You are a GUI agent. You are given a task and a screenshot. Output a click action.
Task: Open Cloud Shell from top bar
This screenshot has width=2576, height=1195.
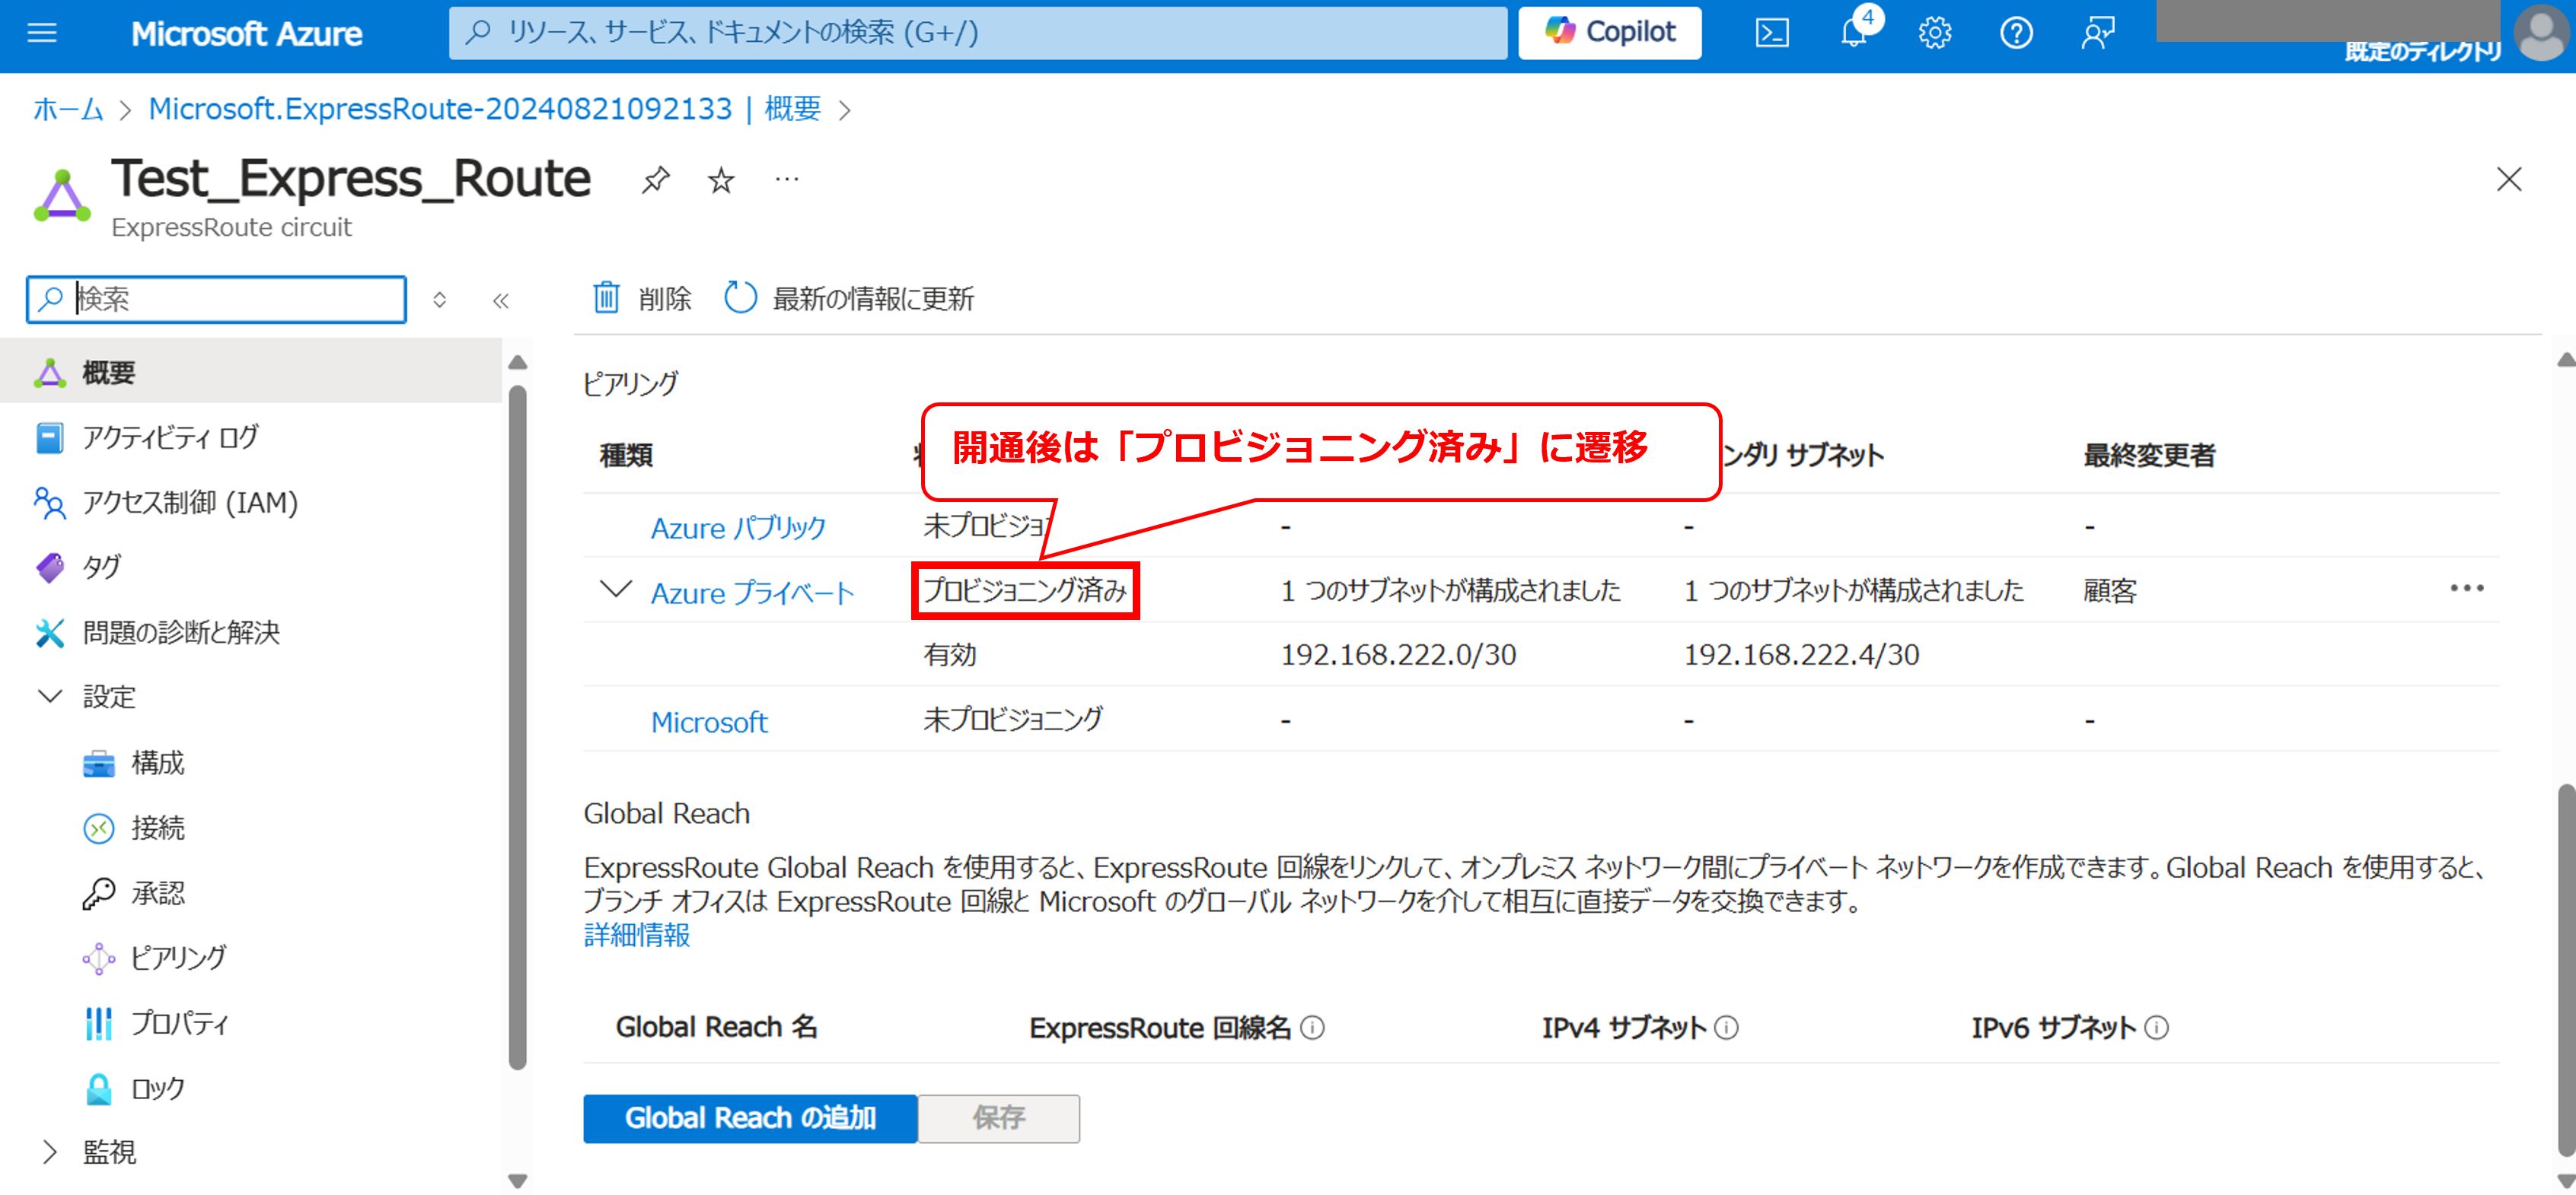(x=1771, y=33)
